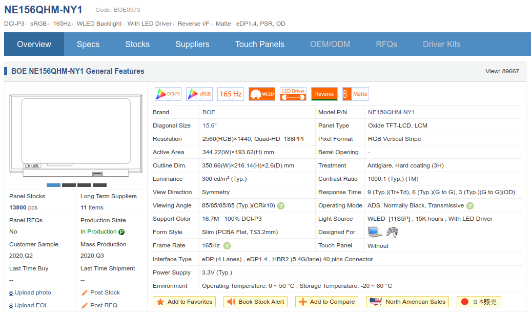Select the second image indicator bar
Image resolution: width=531 pixels, height=316 pixels.
point(69,185)
